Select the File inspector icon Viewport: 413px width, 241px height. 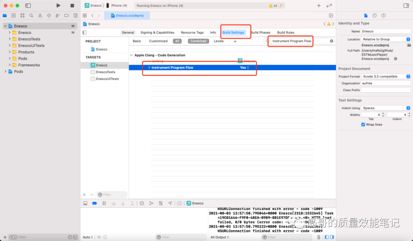coord(366,16)
